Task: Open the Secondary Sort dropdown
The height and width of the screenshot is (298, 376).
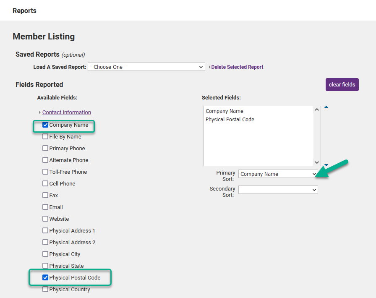Action: 278,190
